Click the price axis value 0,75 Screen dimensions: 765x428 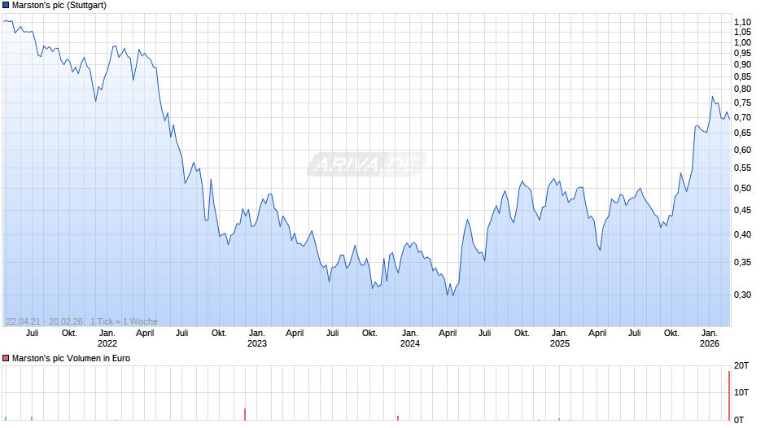pos(742,103)
